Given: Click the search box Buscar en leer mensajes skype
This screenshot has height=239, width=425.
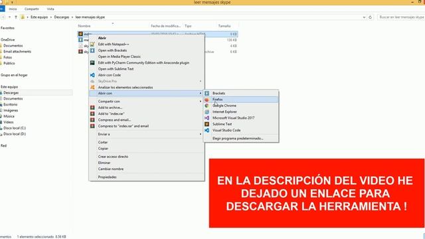Looking at the screenshot, I should coord(401,17).
